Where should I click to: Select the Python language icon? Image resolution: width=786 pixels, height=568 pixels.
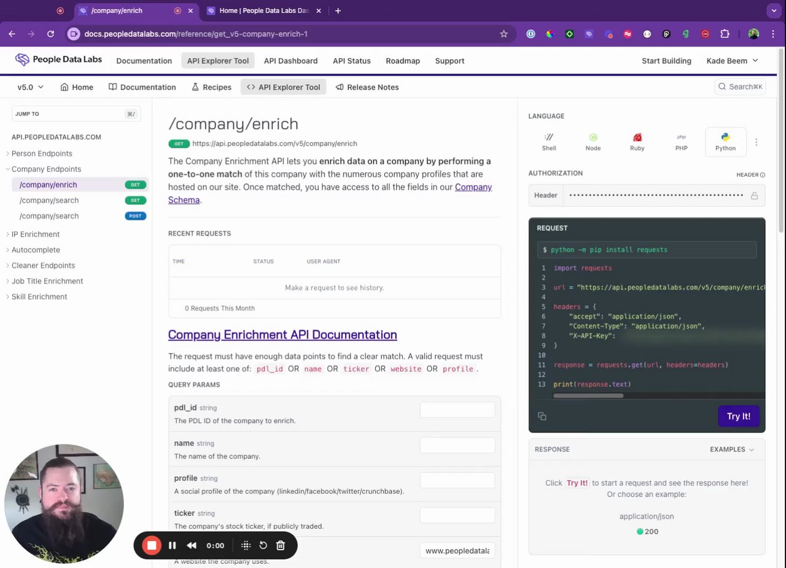coord(726,142)
